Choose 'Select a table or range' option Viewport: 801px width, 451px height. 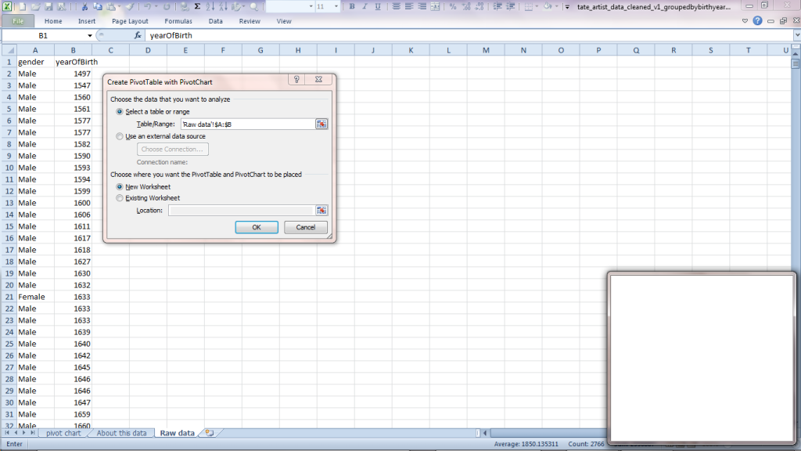click(x=120, y=112)
